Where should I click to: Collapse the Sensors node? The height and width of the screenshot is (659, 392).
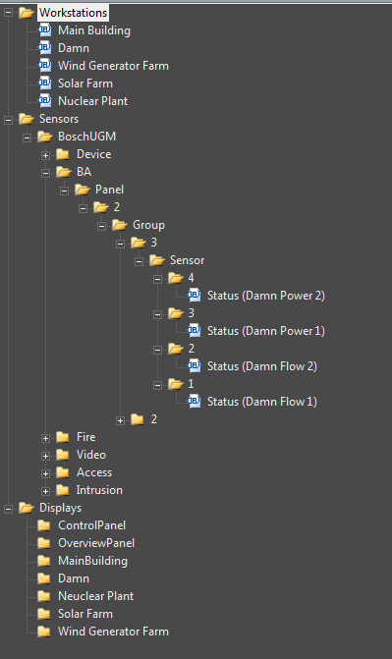point(8,120)
